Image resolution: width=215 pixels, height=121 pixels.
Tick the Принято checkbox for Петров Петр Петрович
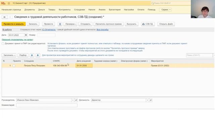(x=14, y=66)
